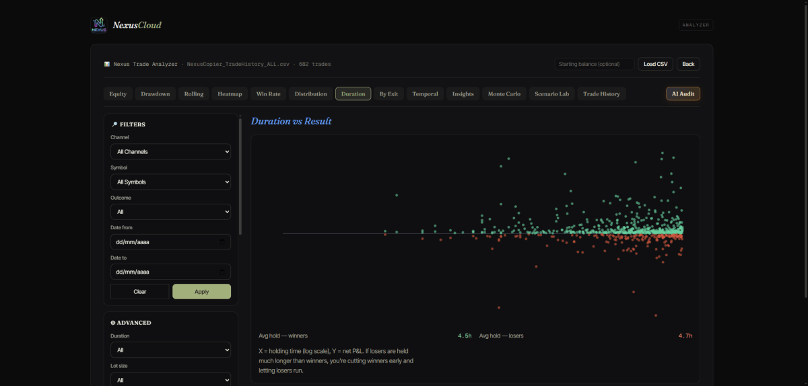808x386 pixels.
Task: Click the Nexus logo icon
Action: point(99,26)
